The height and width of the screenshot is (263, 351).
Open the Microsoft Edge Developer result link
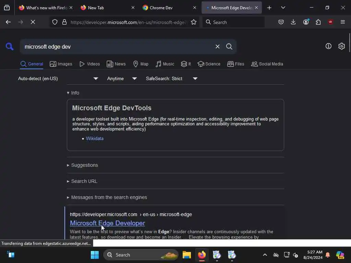pos(107,223)
